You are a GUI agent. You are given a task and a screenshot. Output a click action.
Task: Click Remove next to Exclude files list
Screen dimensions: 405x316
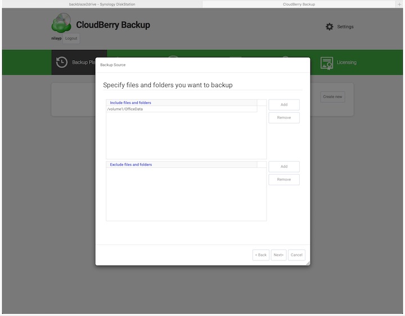pos(284,180)
